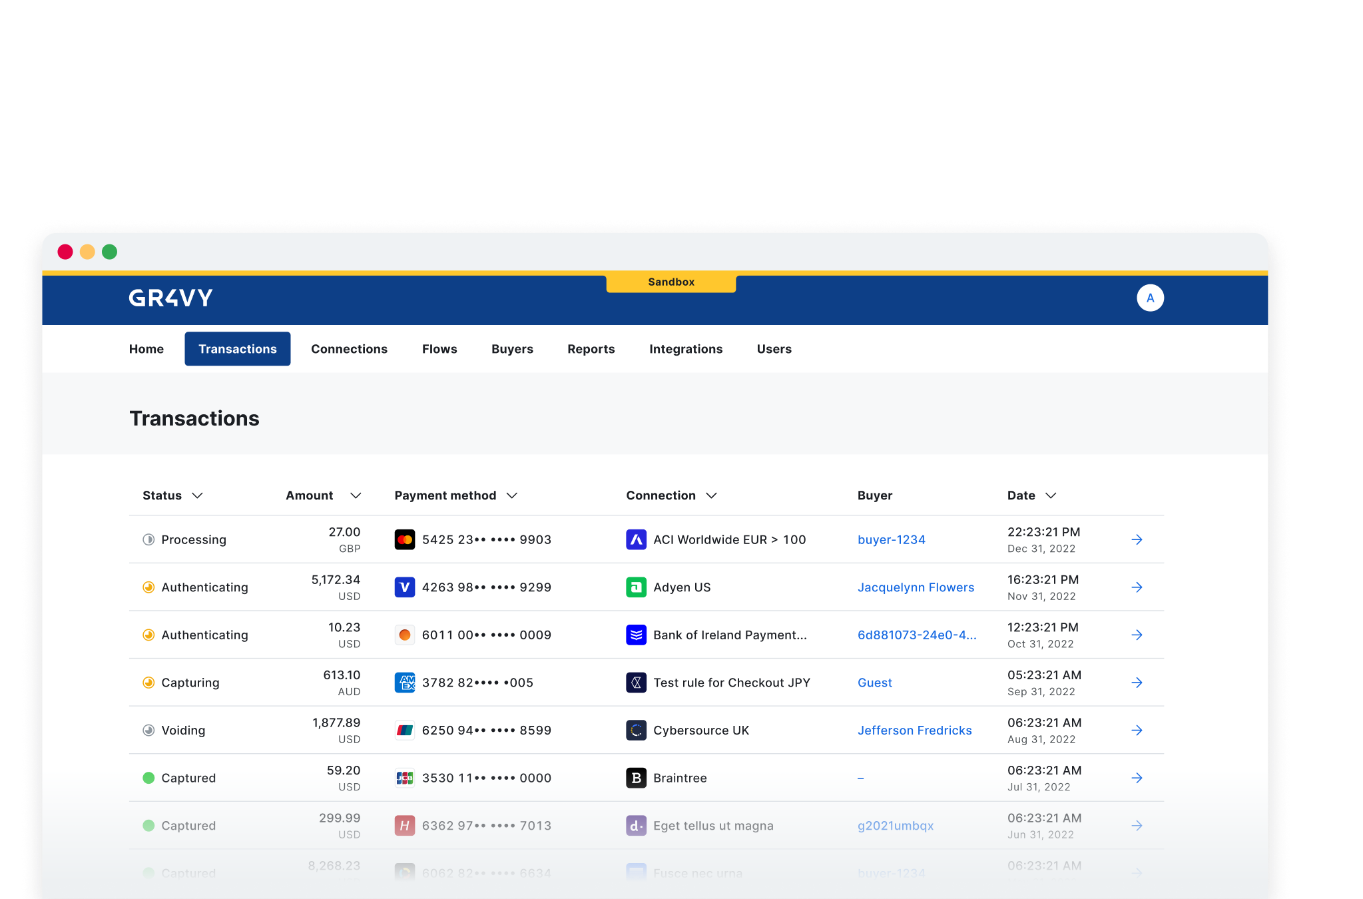The image size is (1363, 899).
Task: Click the Jacquelynn Flowers buyer link
Action: [916, 587]
